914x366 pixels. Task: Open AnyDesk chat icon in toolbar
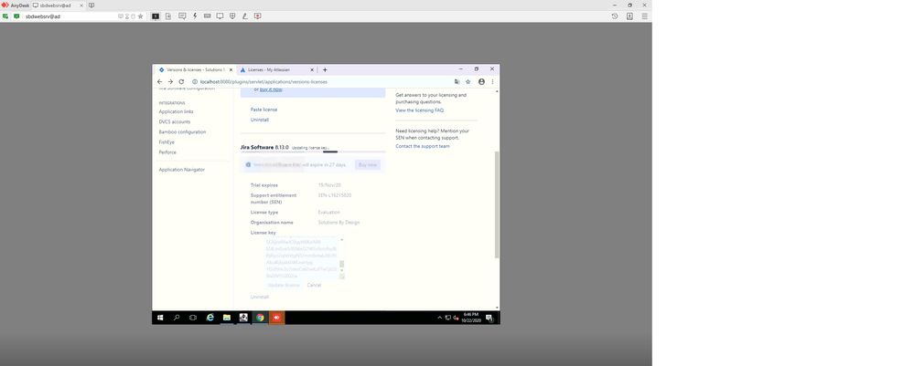[x=182, y=16]
